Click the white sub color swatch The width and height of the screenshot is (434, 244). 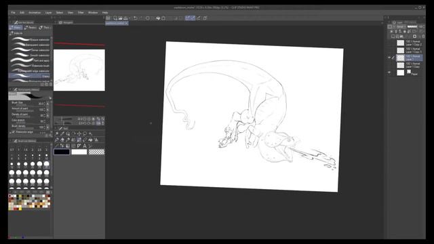(x=79, y=152)
